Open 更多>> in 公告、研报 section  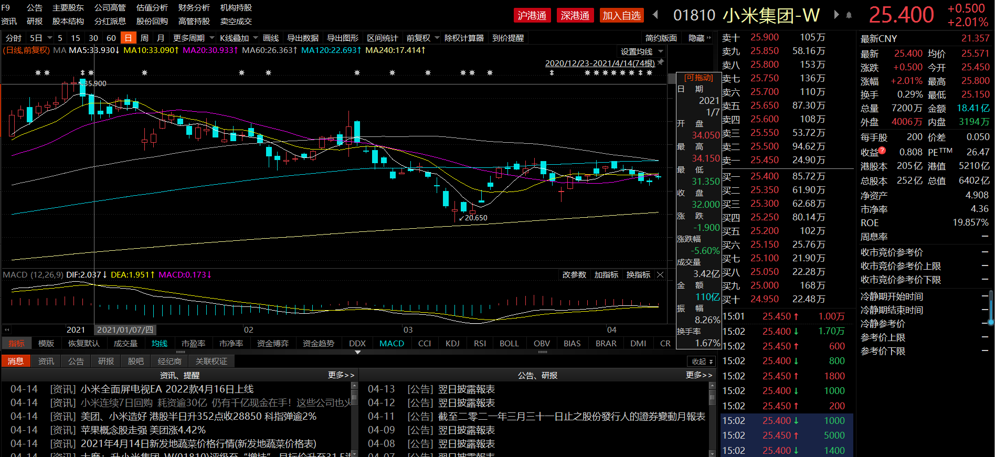[699, 375]
